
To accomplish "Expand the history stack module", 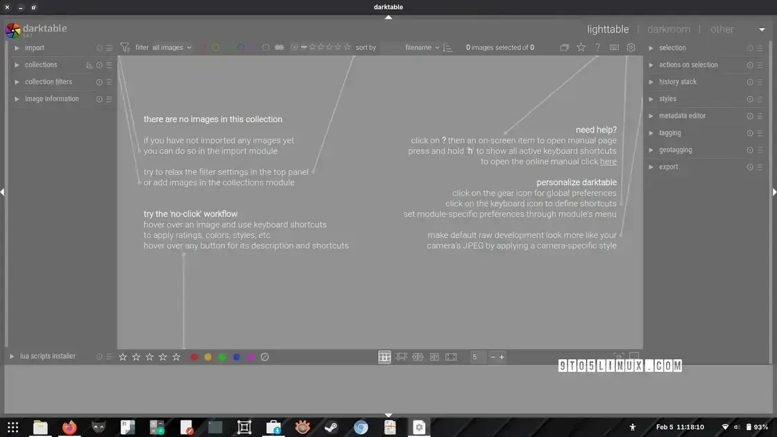I will click(x=651, y=83).
